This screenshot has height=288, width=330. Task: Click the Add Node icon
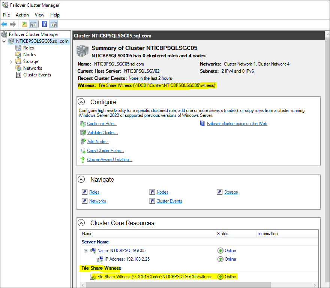[x=83, y=142]
